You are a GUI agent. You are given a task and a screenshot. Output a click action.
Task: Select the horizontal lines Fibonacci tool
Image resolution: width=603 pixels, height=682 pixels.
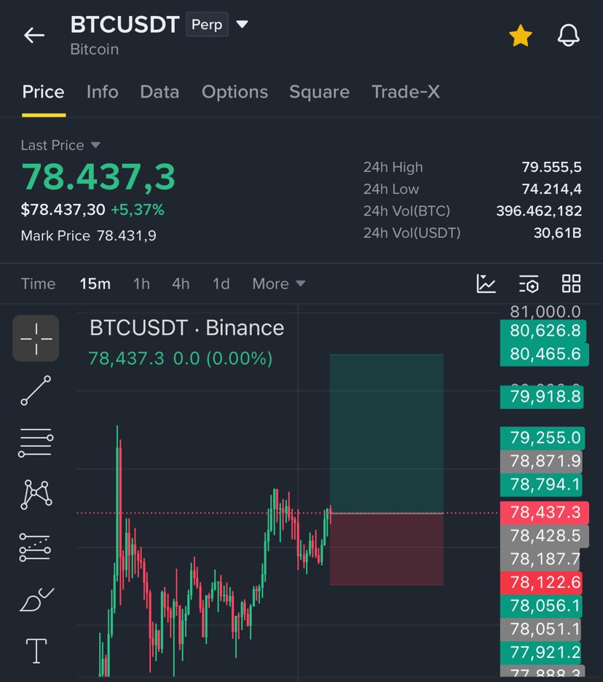36,443
